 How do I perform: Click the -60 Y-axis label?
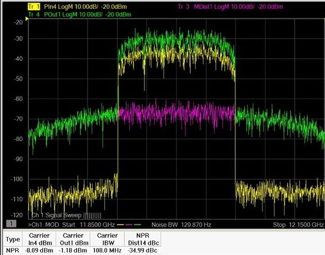point(18,99)
